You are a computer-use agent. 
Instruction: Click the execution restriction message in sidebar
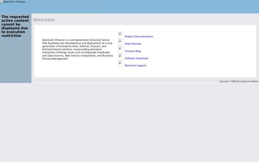pos(15,26)
